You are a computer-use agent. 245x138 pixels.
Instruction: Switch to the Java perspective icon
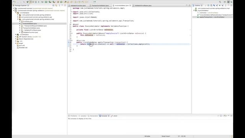(229, 2)
